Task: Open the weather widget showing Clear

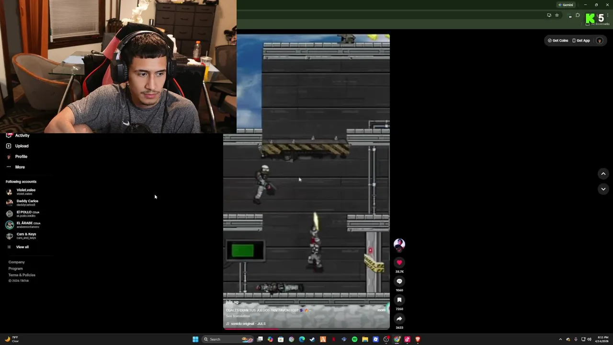Action: click(x=11, y=339)
